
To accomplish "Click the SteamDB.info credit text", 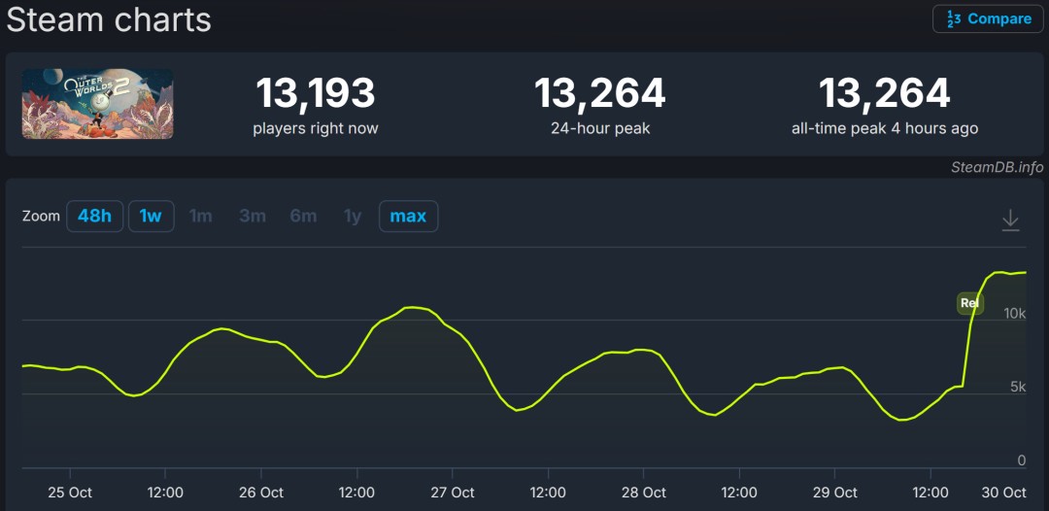I will click(x=997, y=167).
